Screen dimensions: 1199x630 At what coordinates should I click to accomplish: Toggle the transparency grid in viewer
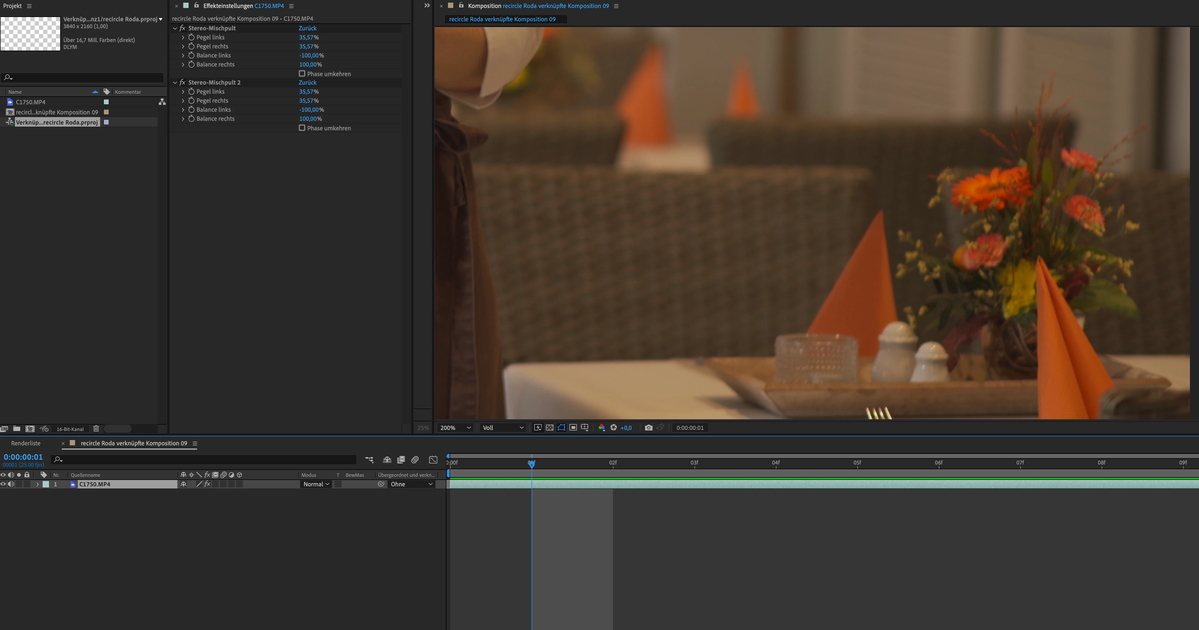tap(550, 428)
